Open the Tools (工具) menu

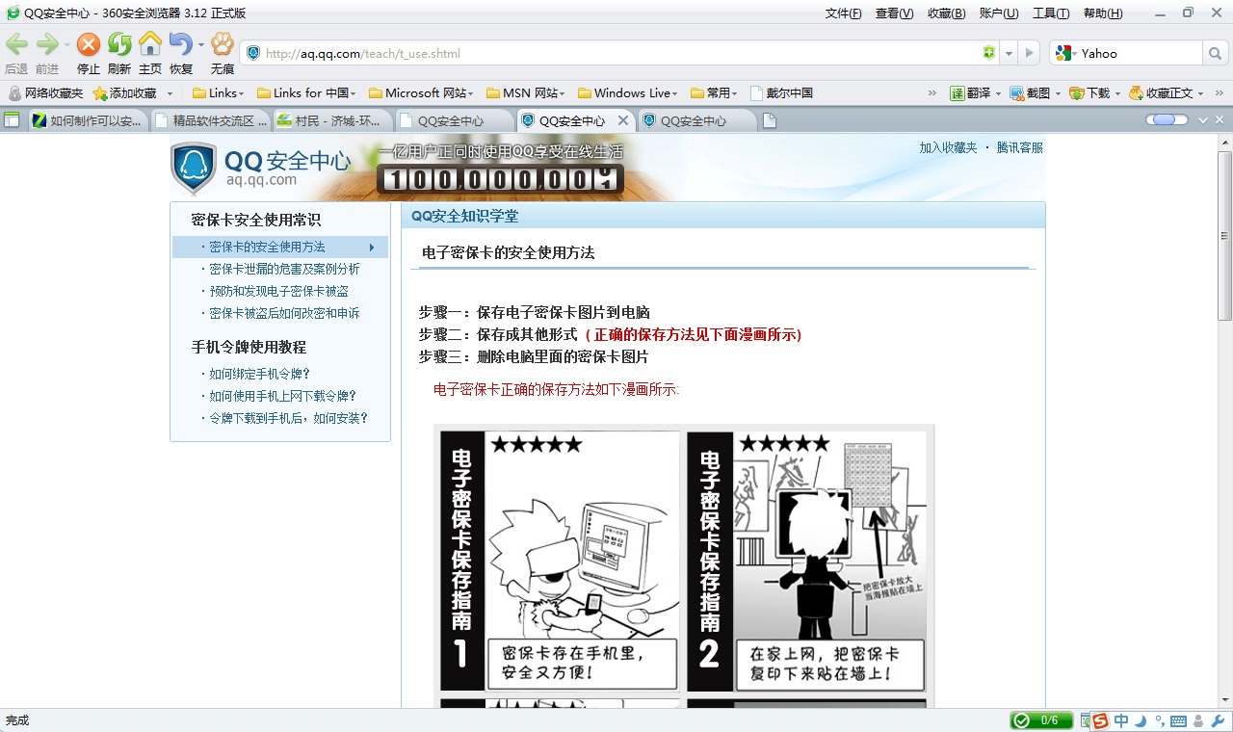point(1051,13)
